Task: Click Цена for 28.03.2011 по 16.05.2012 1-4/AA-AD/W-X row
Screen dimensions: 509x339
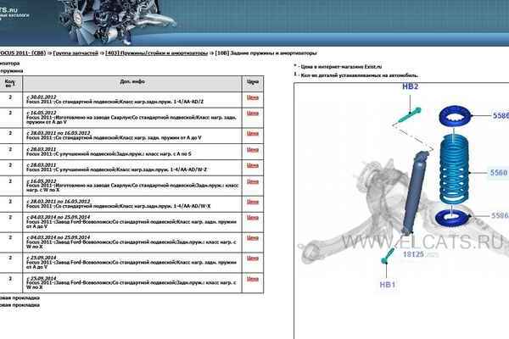Action: [x=253, y=202]
